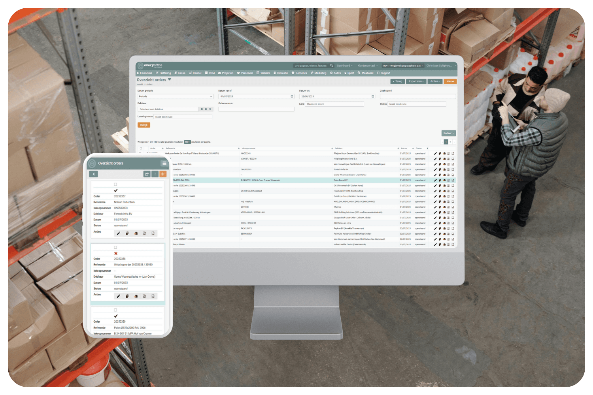The image size is (593, 395).
Task: Click the pencil icon in Prins Bouw row
Action: point(435,181)
